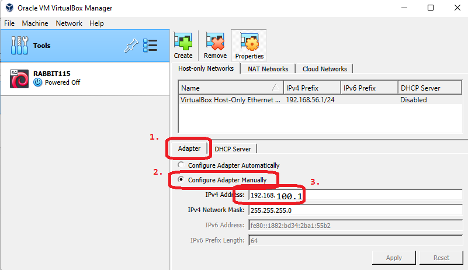The width and height of the screenshot is (468, 270).
Task: Click the Reset button
Action: click(x=442, y=258)
